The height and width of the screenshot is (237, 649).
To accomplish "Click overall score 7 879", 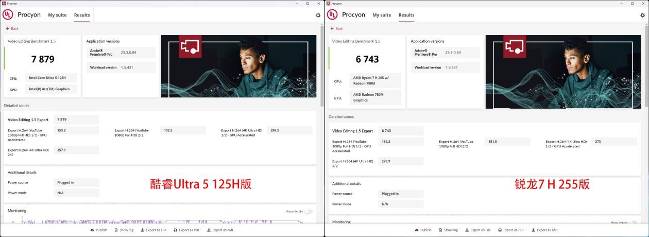I will [43, 59].
